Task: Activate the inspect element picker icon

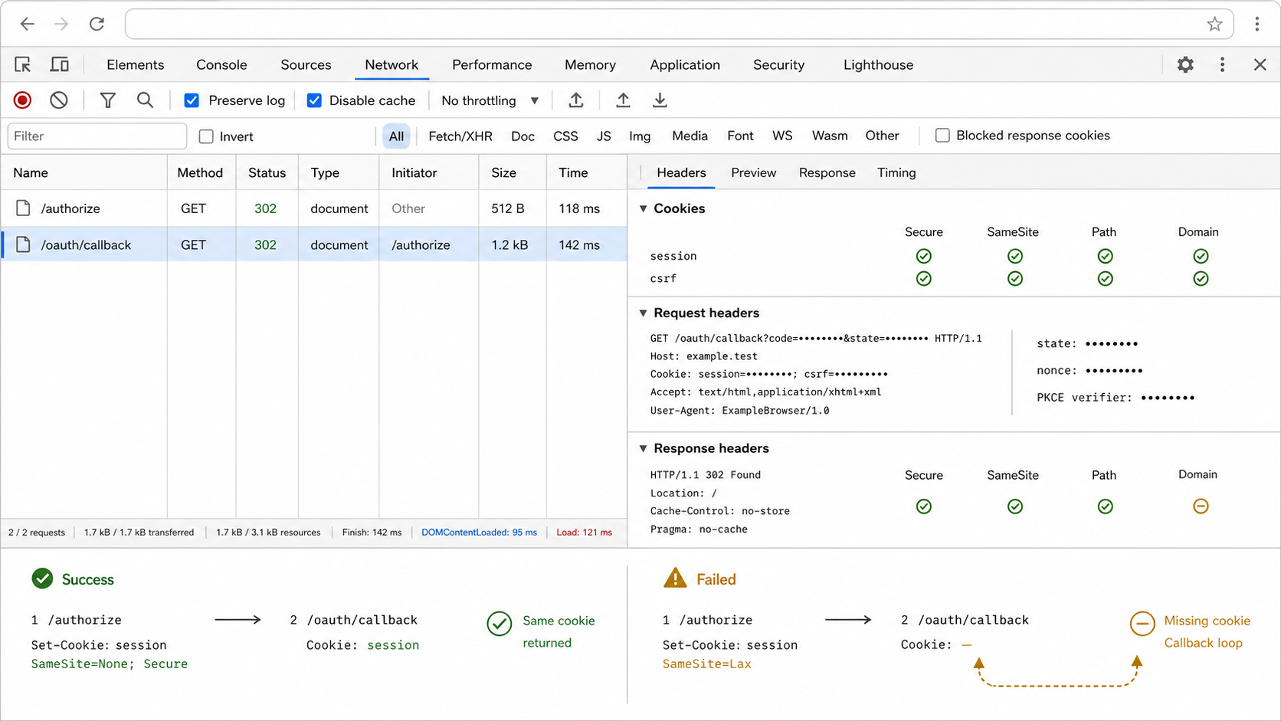Action: [23, 65]
